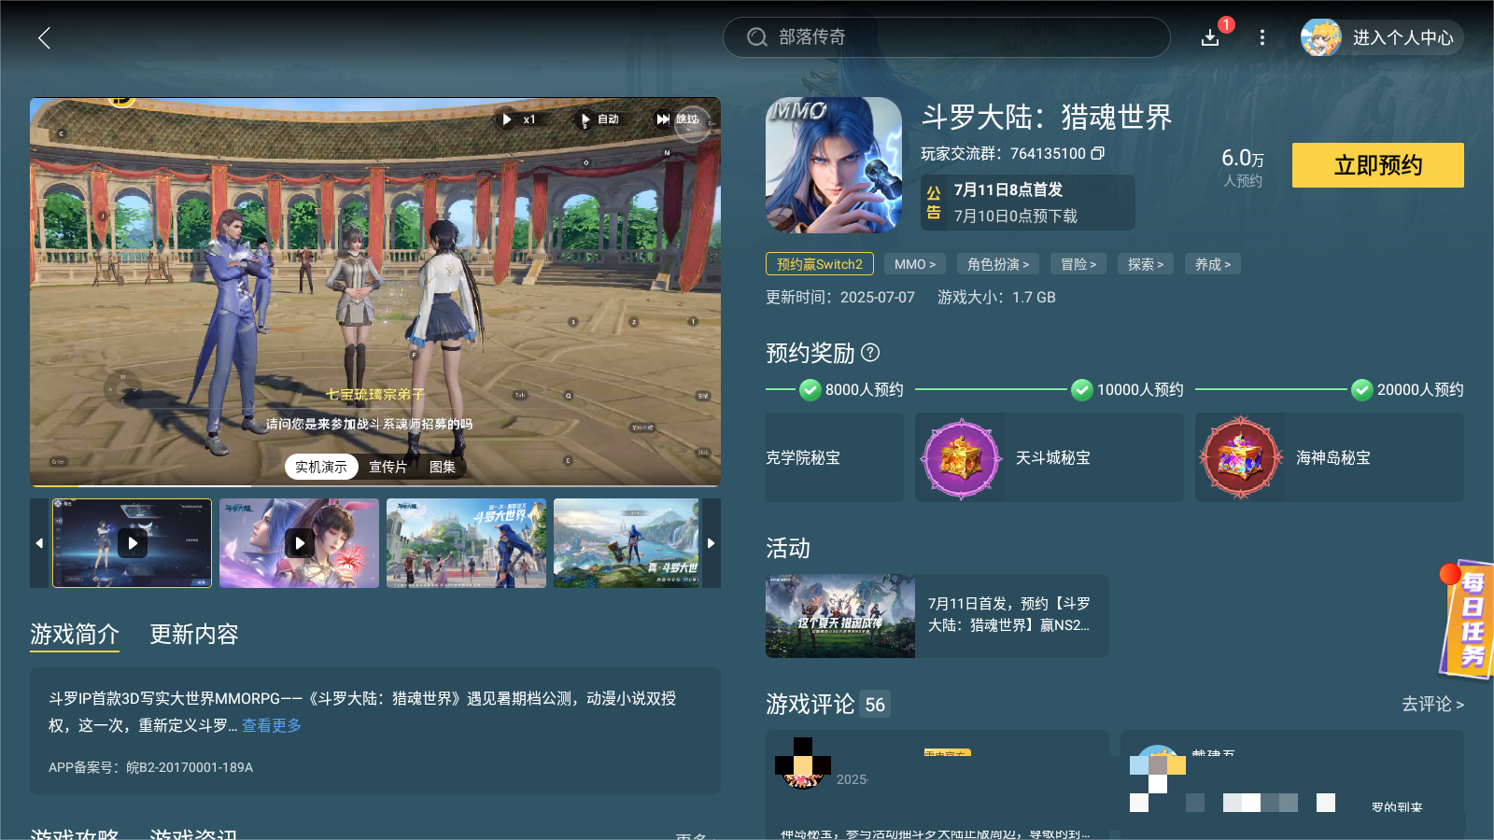Open the MMO category tag

(915, 264)
